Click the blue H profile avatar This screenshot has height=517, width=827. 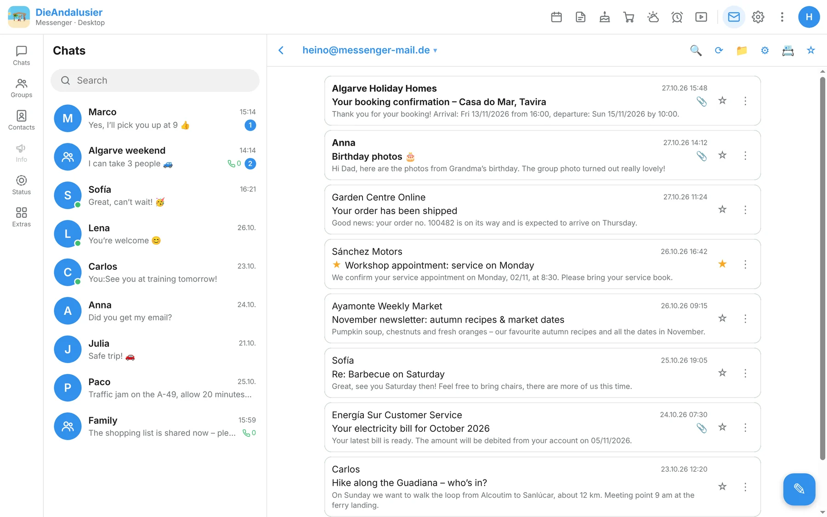point(809,17)
